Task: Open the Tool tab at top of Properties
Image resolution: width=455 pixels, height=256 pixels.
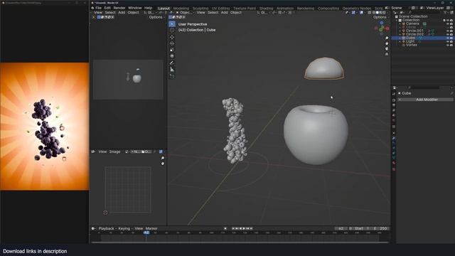Action: pyautogui.click(x=394, y=94)
